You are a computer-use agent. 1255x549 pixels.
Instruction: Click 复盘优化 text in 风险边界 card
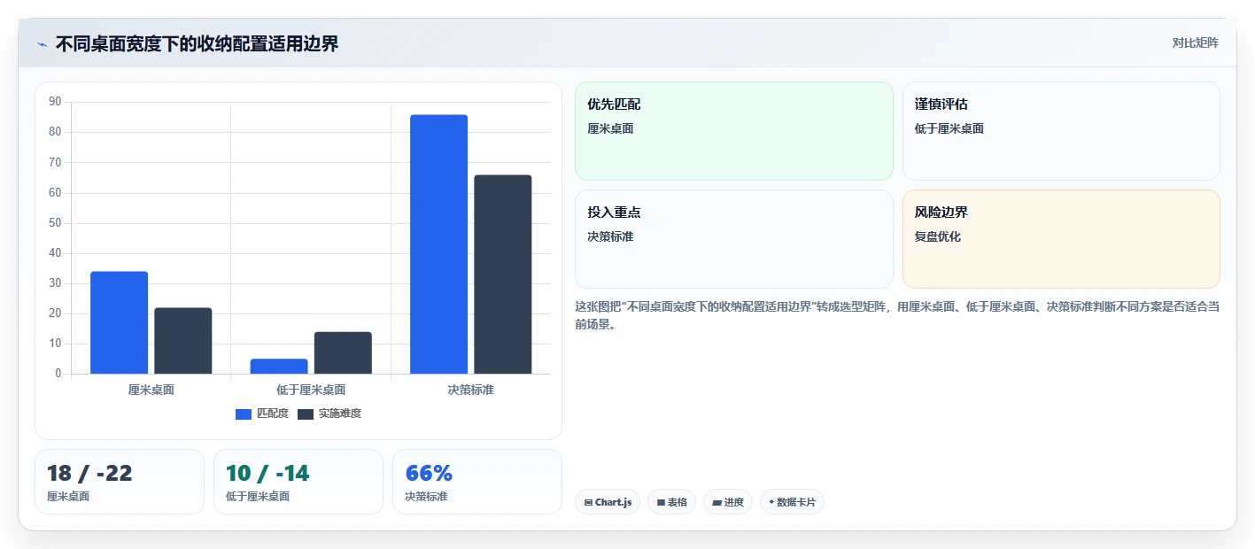938,236
